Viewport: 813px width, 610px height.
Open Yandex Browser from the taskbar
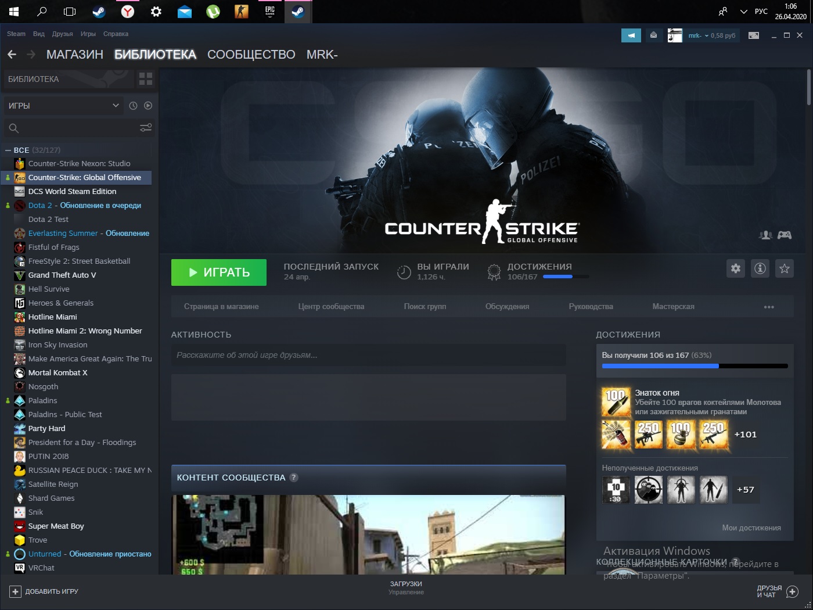(x=128, y=11)
